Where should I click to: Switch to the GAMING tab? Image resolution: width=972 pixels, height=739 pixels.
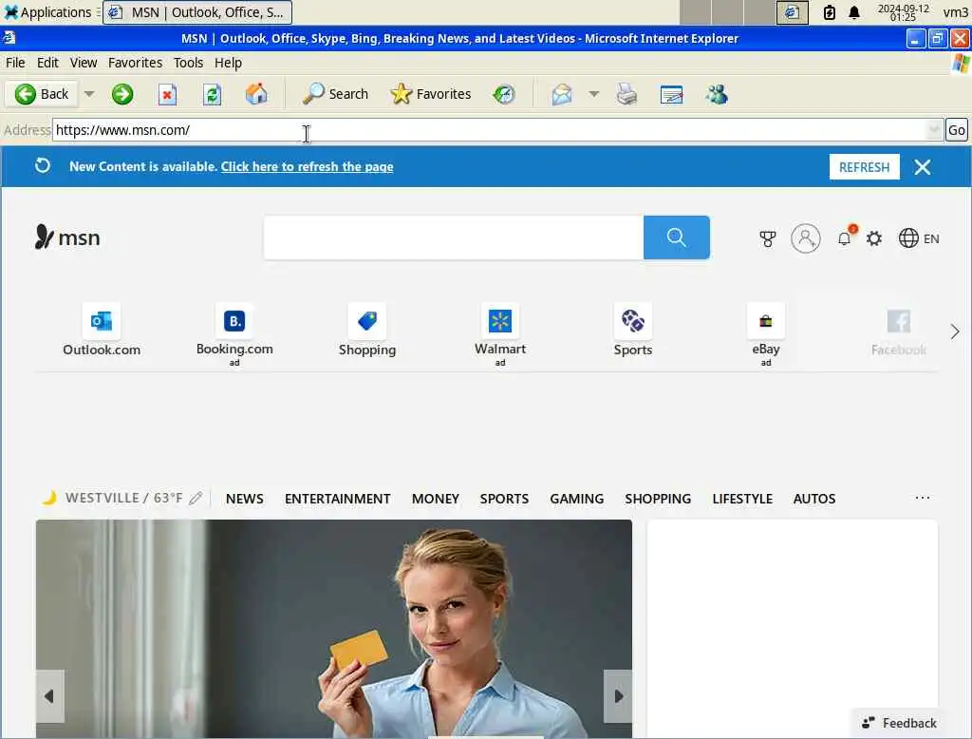[x=576, y=499]
